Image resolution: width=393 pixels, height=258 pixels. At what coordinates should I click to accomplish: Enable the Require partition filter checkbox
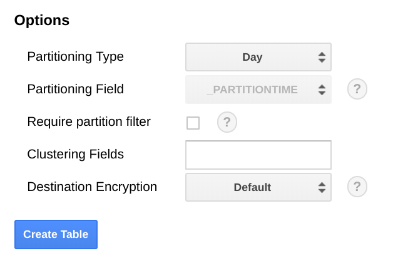tap(193, 123)
